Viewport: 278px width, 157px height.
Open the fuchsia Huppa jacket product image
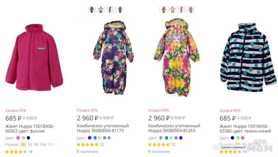click(x=35, y=58)
